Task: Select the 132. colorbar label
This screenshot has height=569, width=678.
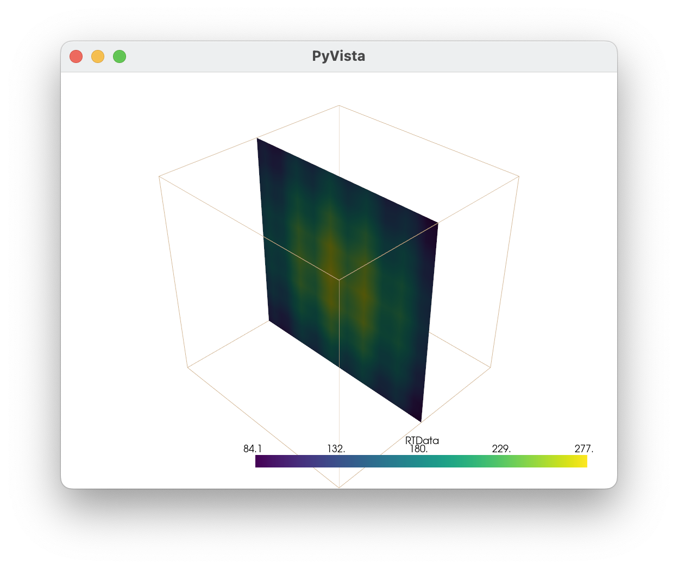Action: point(336,448)
